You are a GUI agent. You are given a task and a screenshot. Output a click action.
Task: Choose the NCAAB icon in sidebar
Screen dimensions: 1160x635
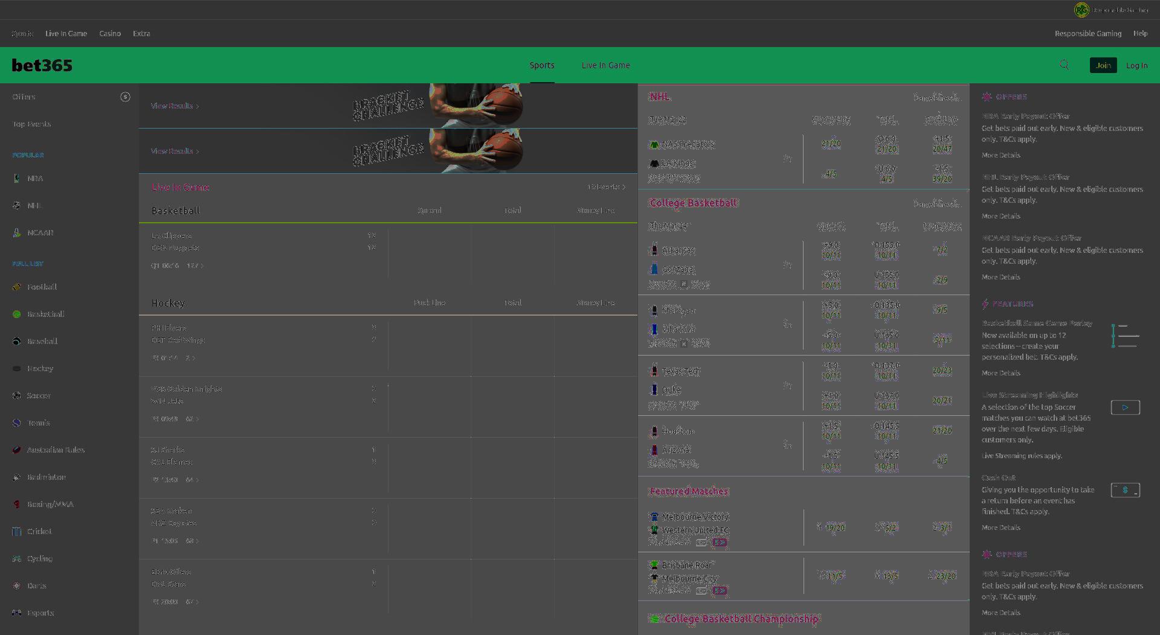pos(17,232)
